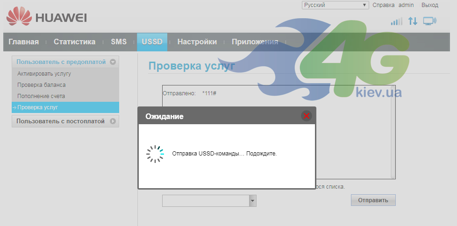Click the data transfer arrows icon
Viewport: 457px width, 226px height.
[413, 21]
